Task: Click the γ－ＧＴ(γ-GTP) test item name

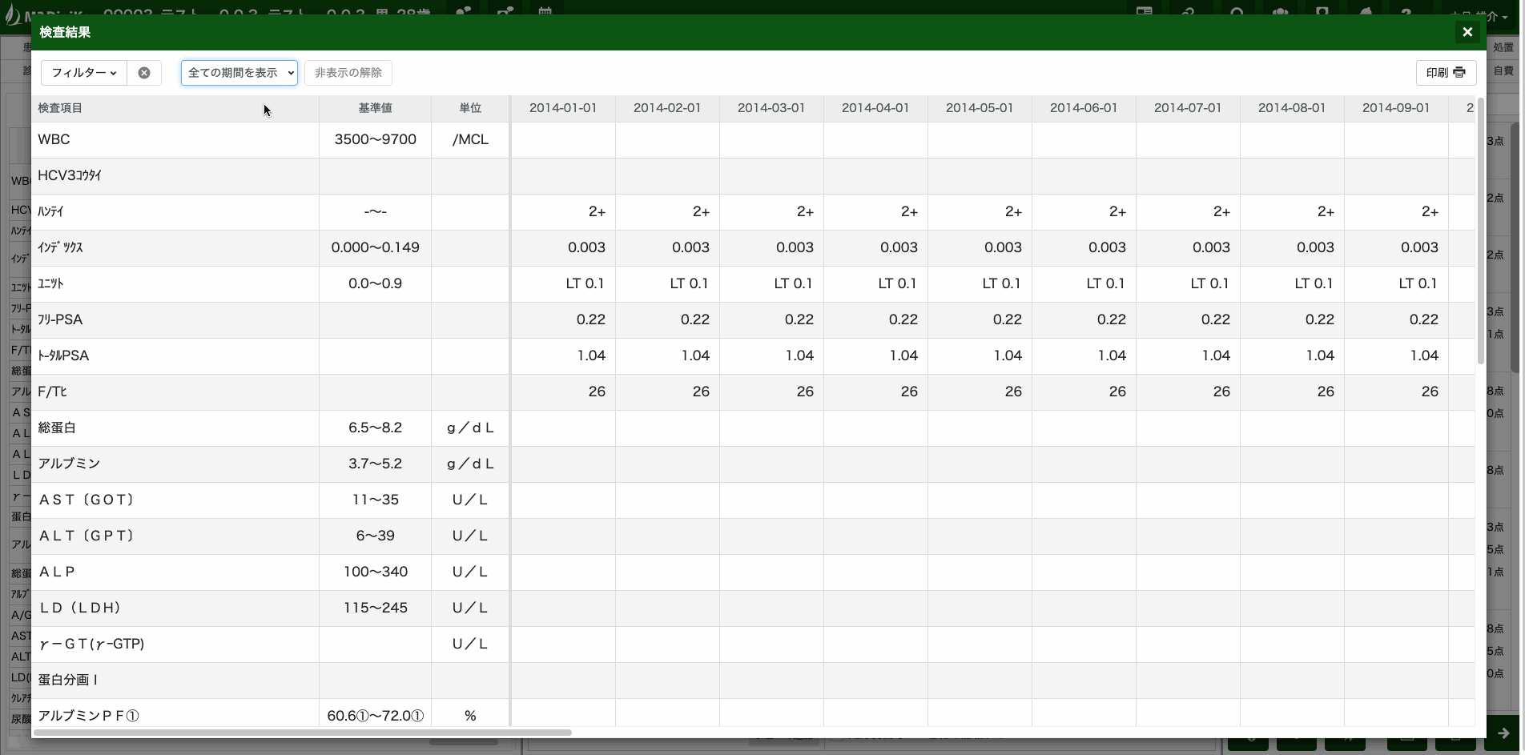Action: 91,644
